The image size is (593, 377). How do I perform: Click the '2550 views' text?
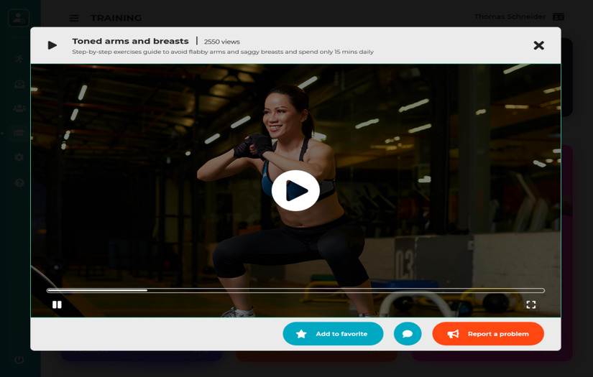(x=222, y=42)
